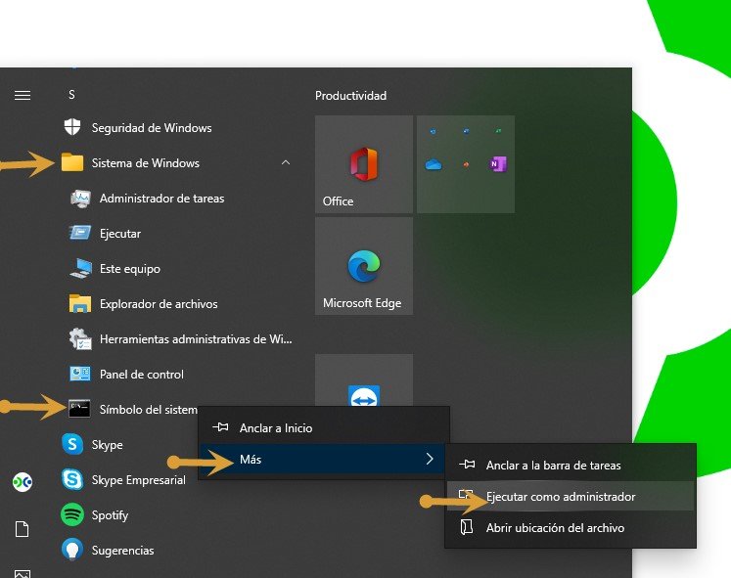Collapse the Sistema de Windows folder chevron
The width and height of the screenshot is (731, 578).
point(286,162)
